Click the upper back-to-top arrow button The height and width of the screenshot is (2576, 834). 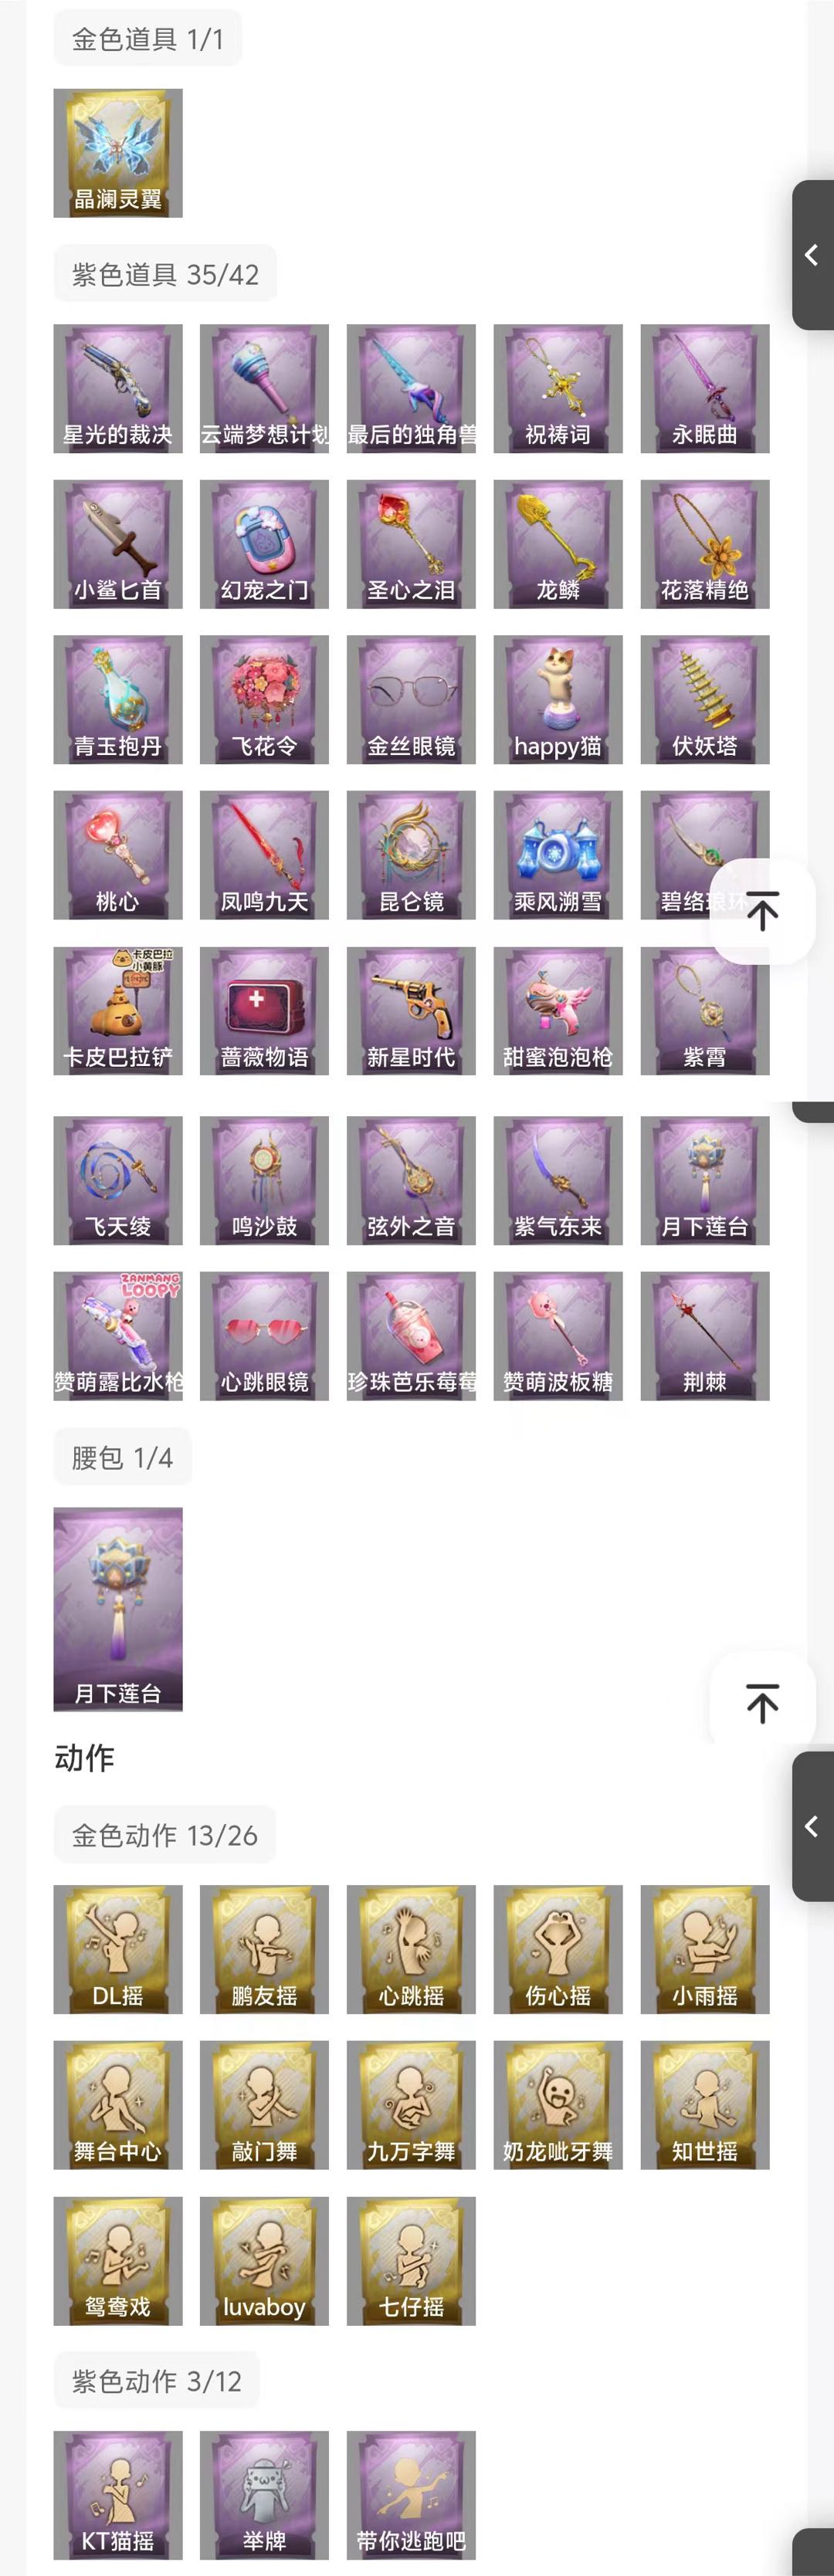[762, 911]
